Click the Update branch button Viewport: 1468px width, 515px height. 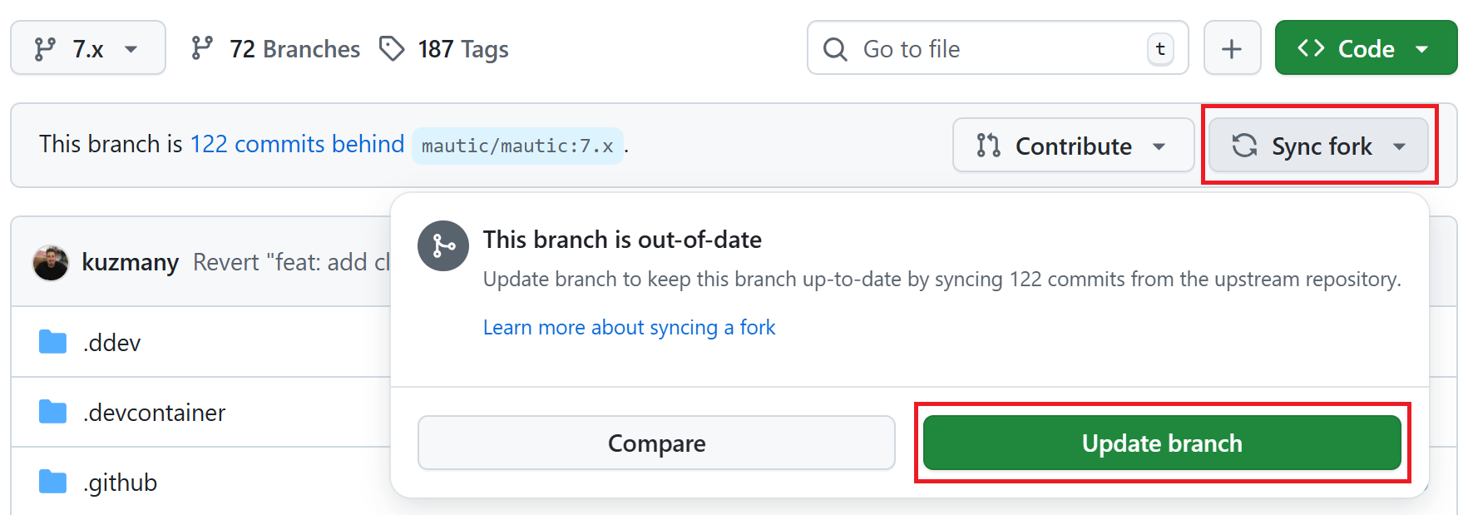coord(1161,443)
